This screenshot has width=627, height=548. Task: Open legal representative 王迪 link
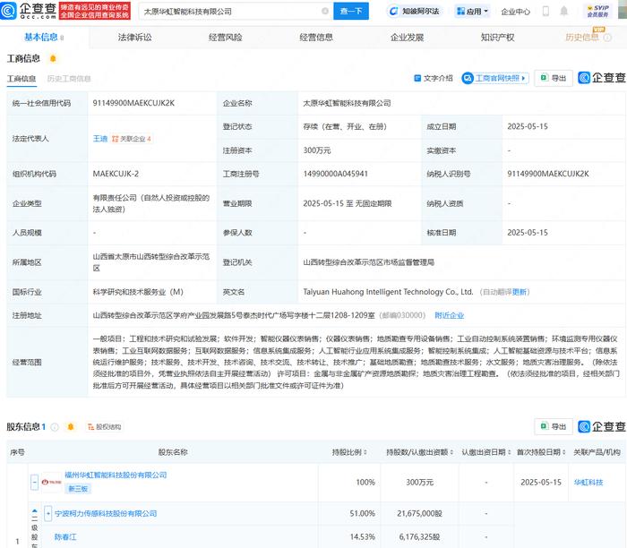[x=100, y=139]
